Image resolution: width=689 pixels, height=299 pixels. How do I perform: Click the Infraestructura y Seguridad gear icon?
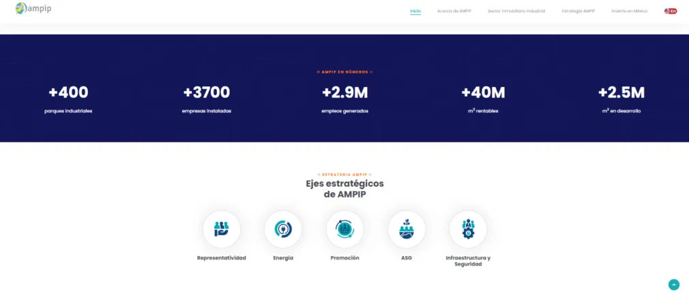click(x=468, y=229)
